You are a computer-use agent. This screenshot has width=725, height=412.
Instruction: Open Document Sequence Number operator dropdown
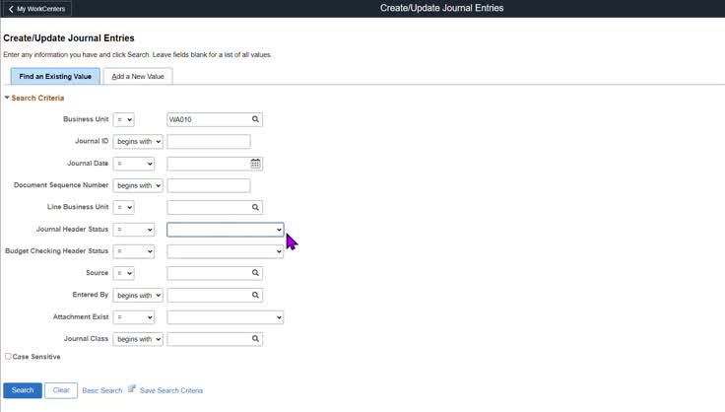click(x=138, y=185)
